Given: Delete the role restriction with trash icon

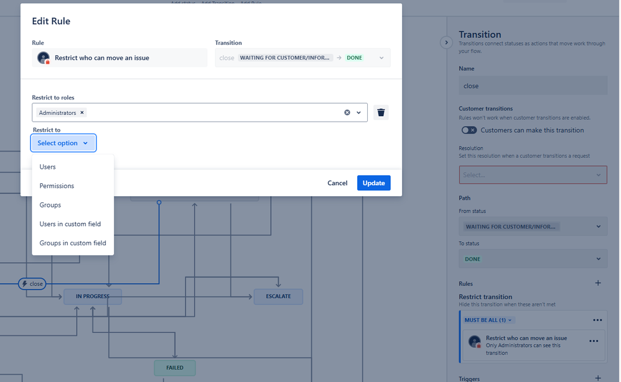Looking at the screenshot, I should (x=381, y=112).
